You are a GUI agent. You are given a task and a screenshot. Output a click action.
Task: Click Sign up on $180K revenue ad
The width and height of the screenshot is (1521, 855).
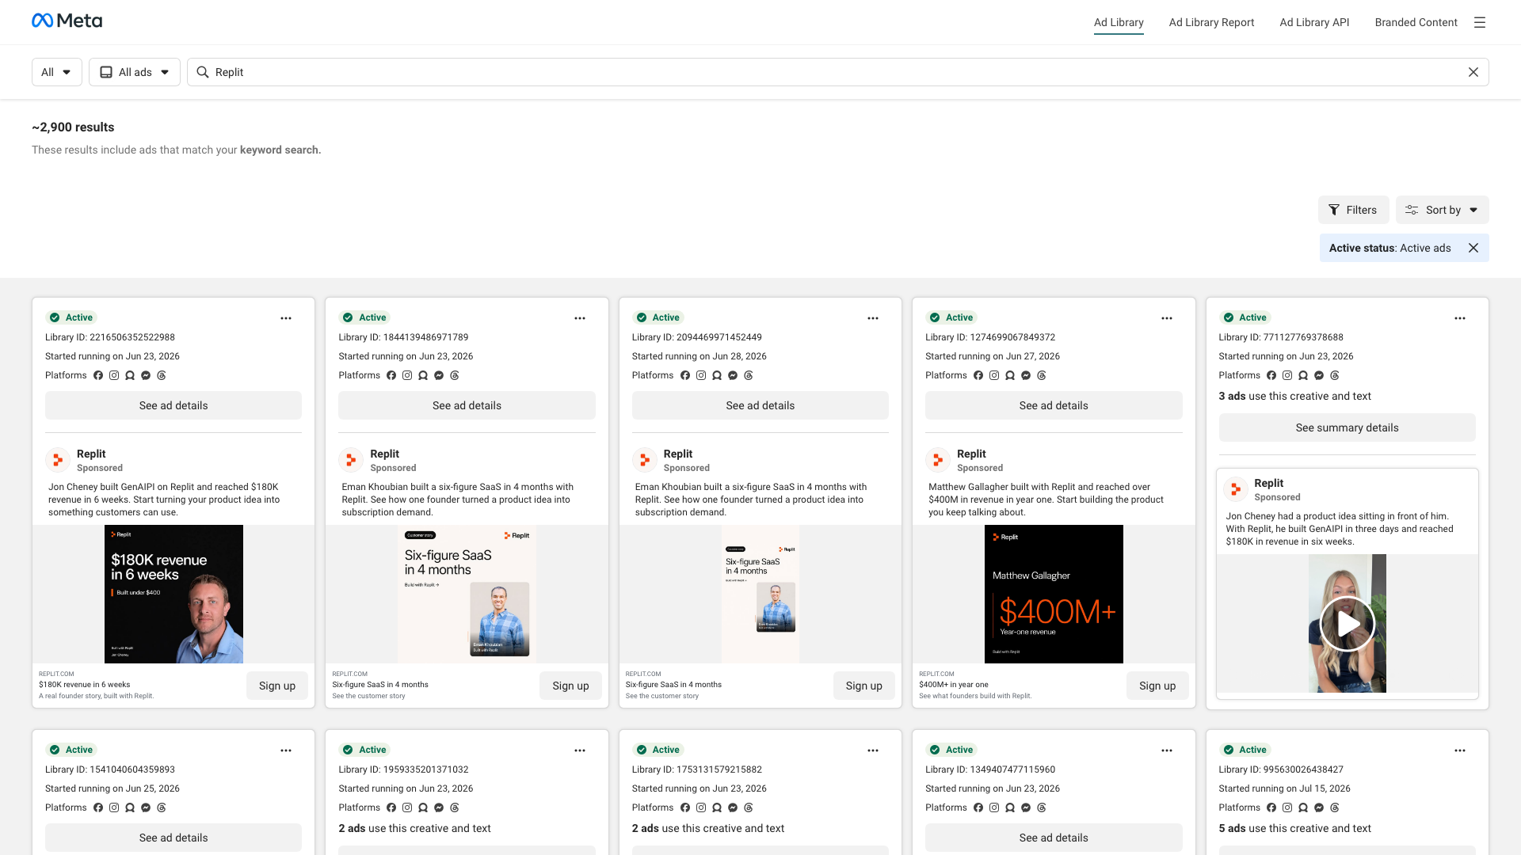click(x=277, y=686)
